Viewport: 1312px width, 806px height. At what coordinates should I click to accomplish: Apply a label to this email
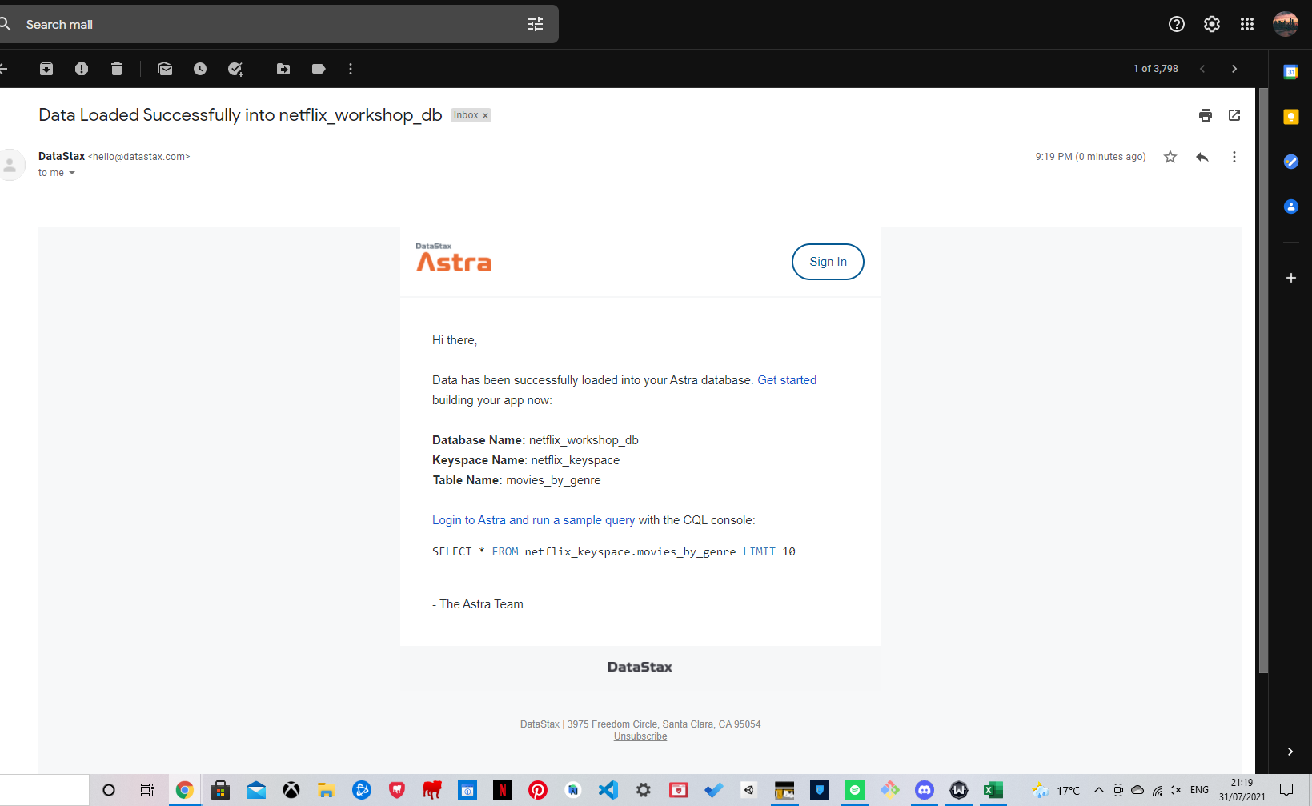pos(319,69)
